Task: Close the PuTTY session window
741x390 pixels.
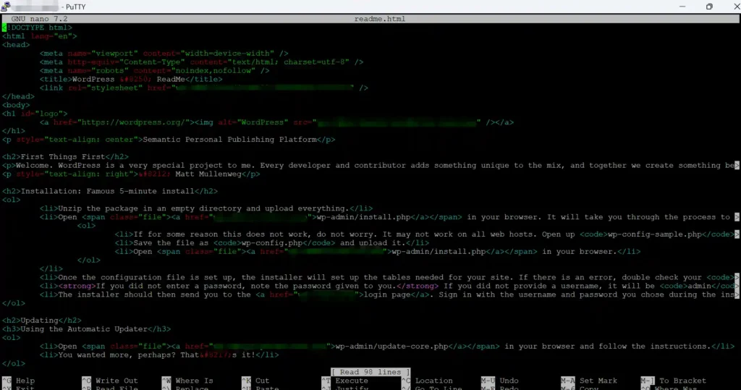Action: [735, 7]
